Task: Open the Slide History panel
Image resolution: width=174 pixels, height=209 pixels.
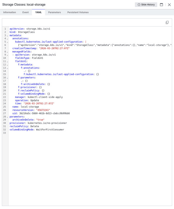Action: pos(146,5)
